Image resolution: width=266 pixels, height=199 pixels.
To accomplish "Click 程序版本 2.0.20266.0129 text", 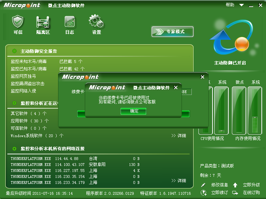I will click(110, 193).
